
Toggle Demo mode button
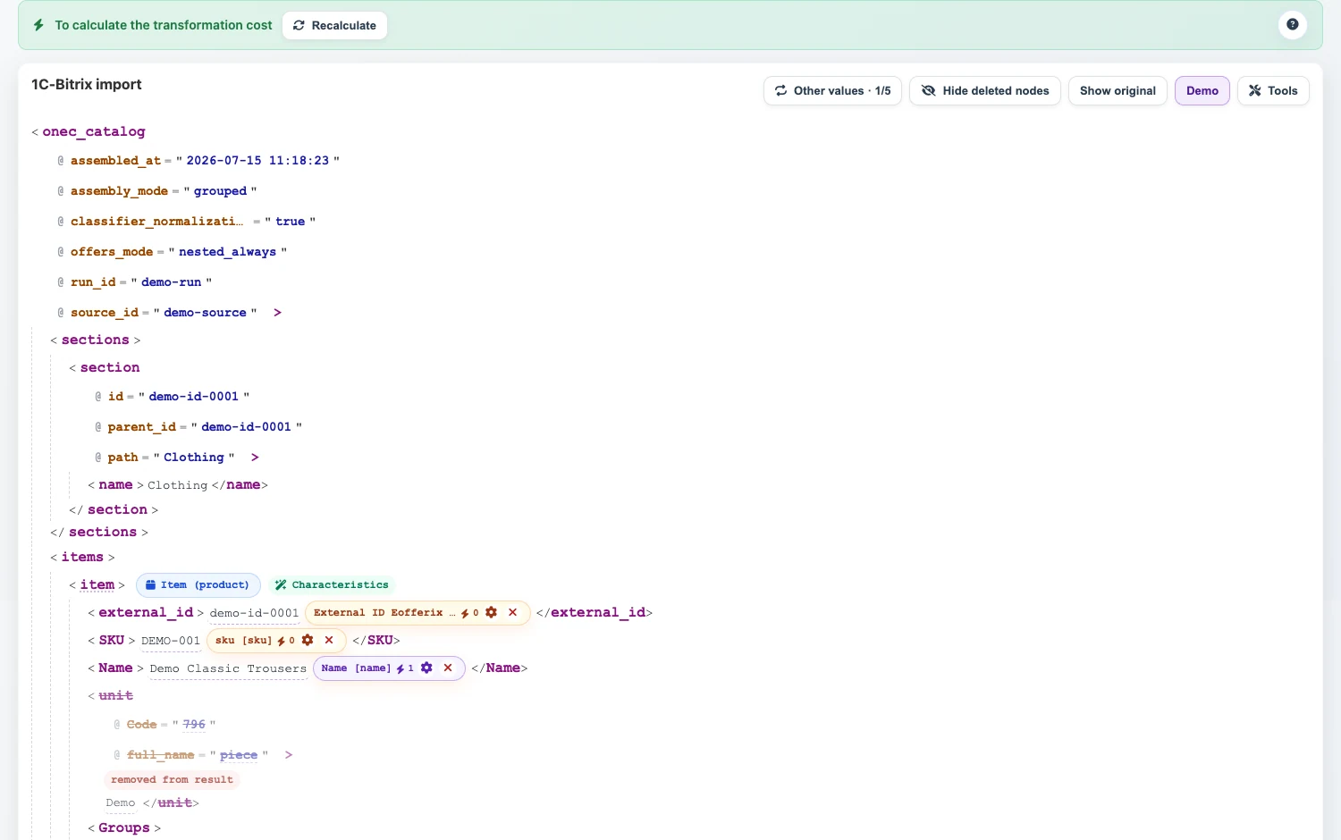pyautogui.click(x=1202, y=90)
